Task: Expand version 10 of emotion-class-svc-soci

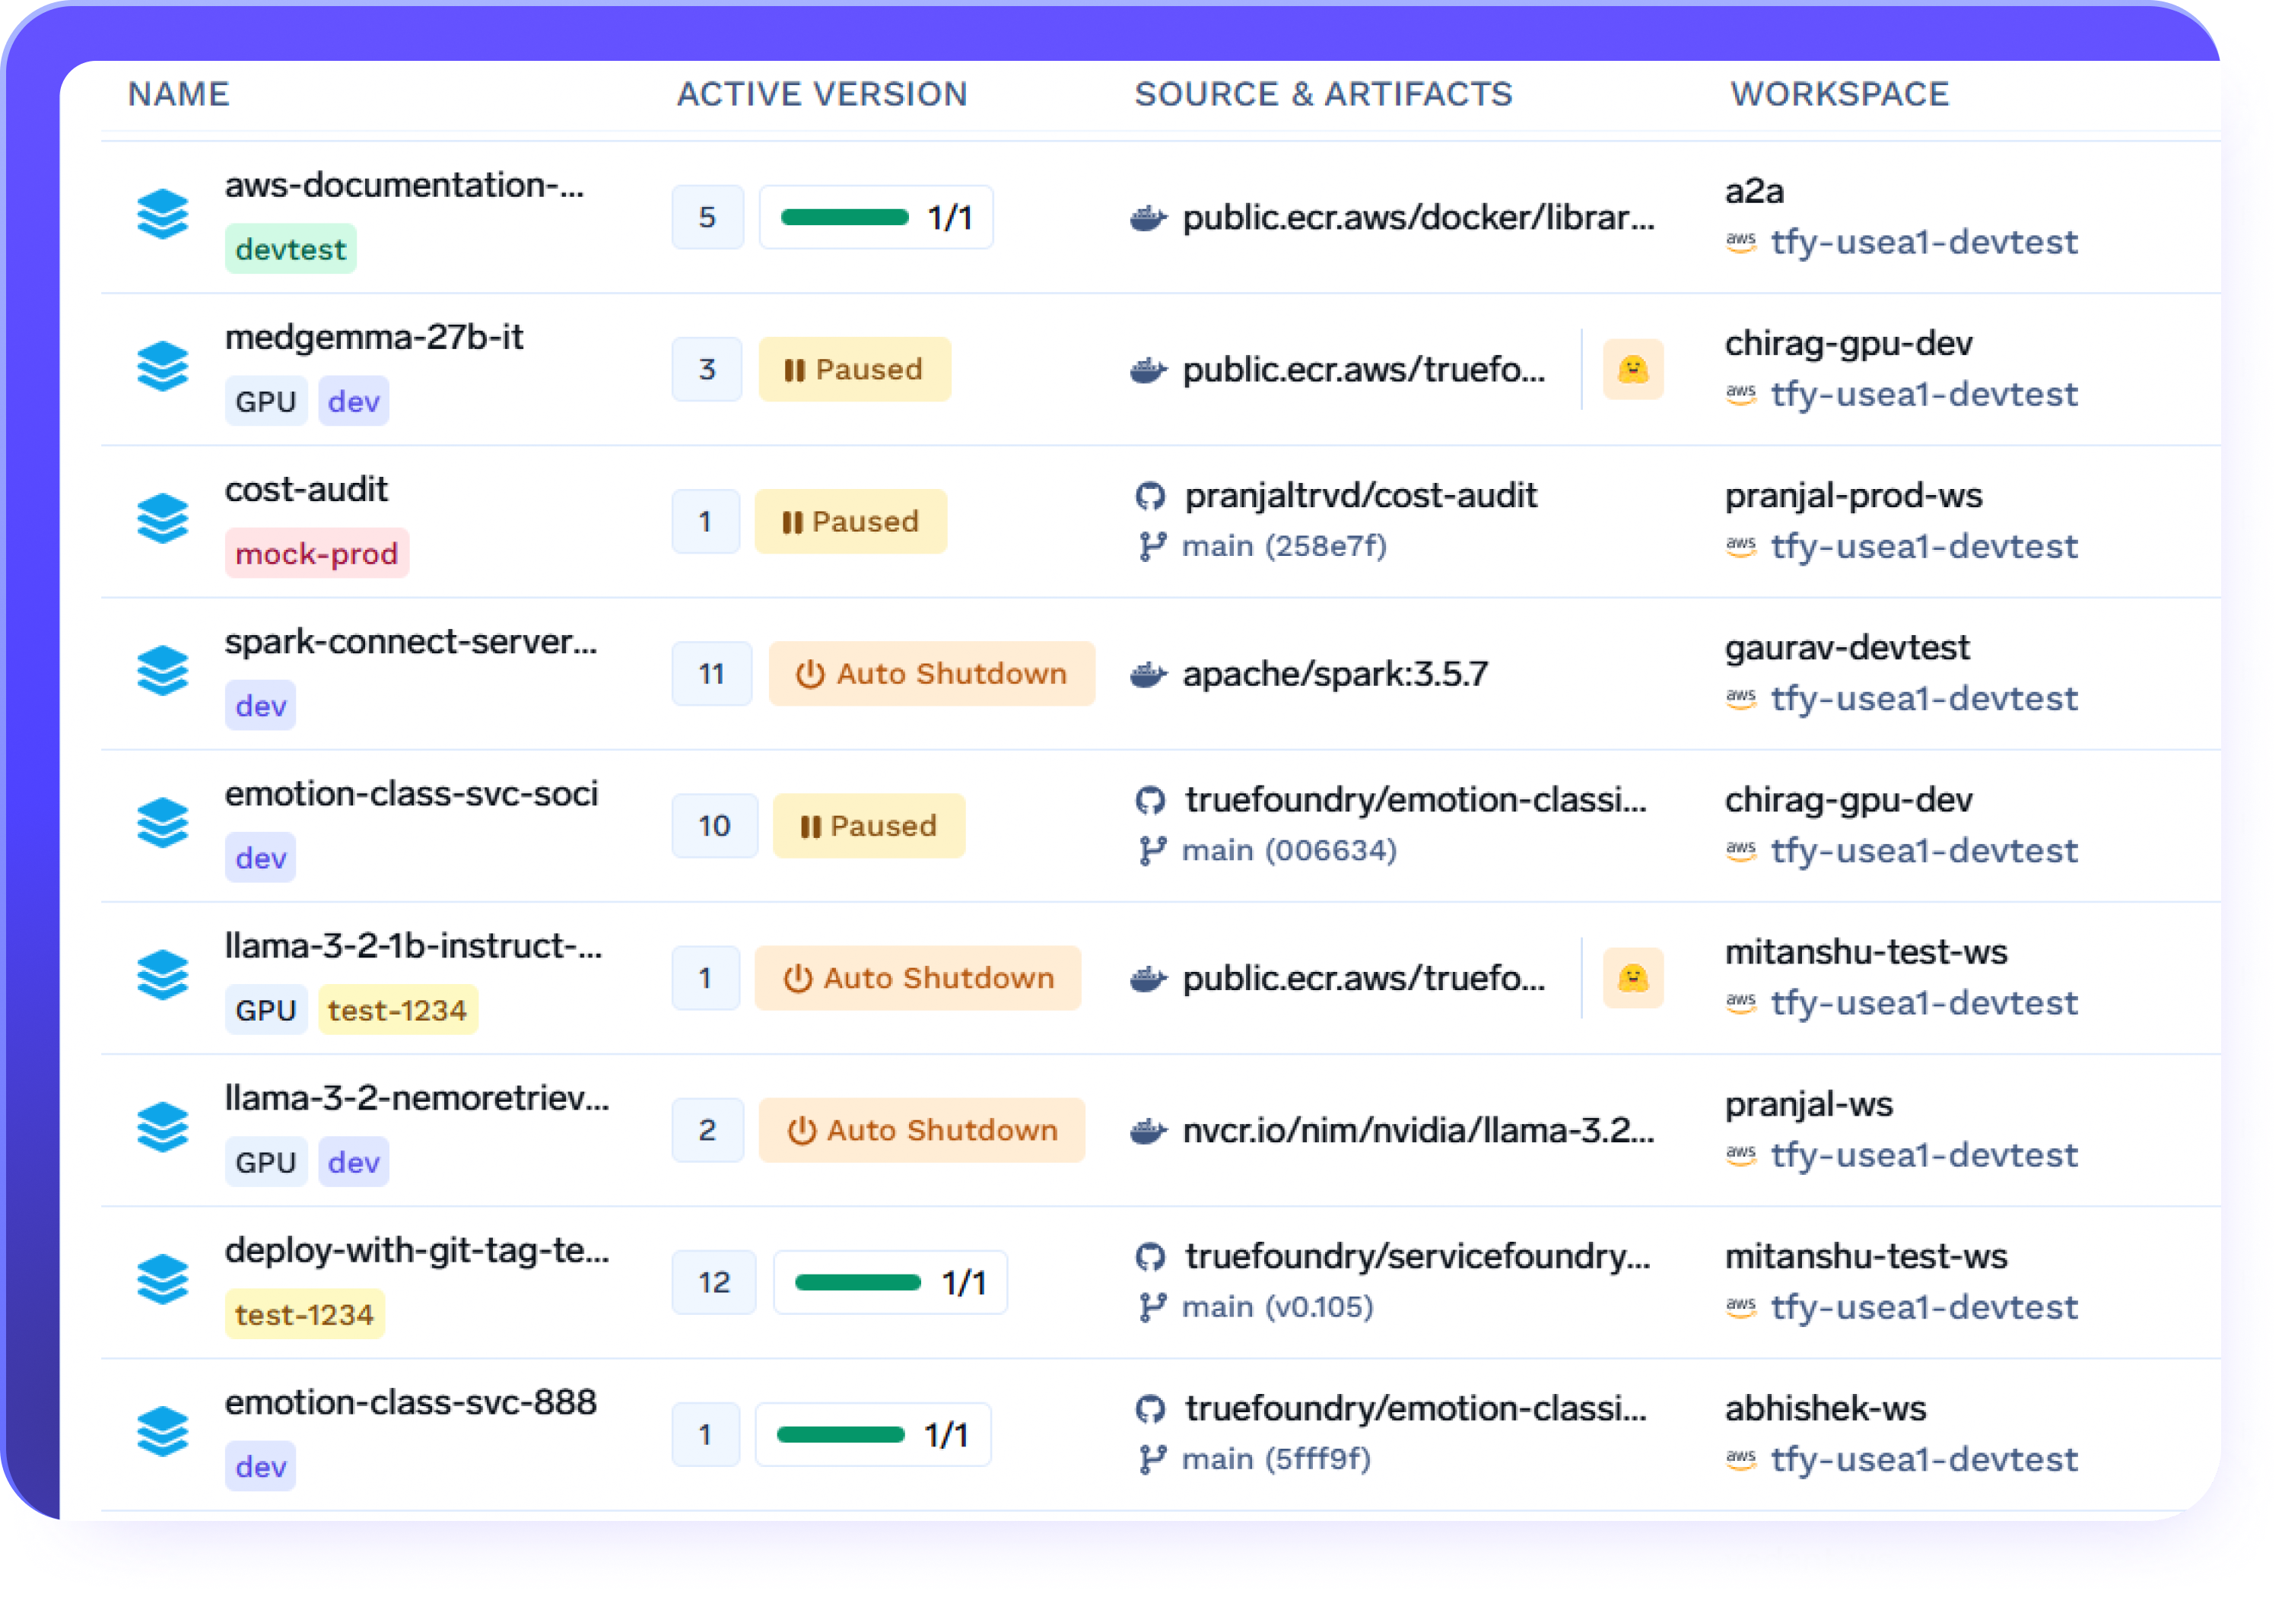Action: pyautogui.click(x=714, y=825)
